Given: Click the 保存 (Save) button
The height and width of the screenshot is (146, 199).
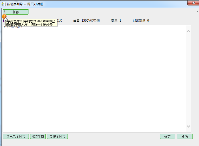Looking at the screenshot, I should 16,12.
